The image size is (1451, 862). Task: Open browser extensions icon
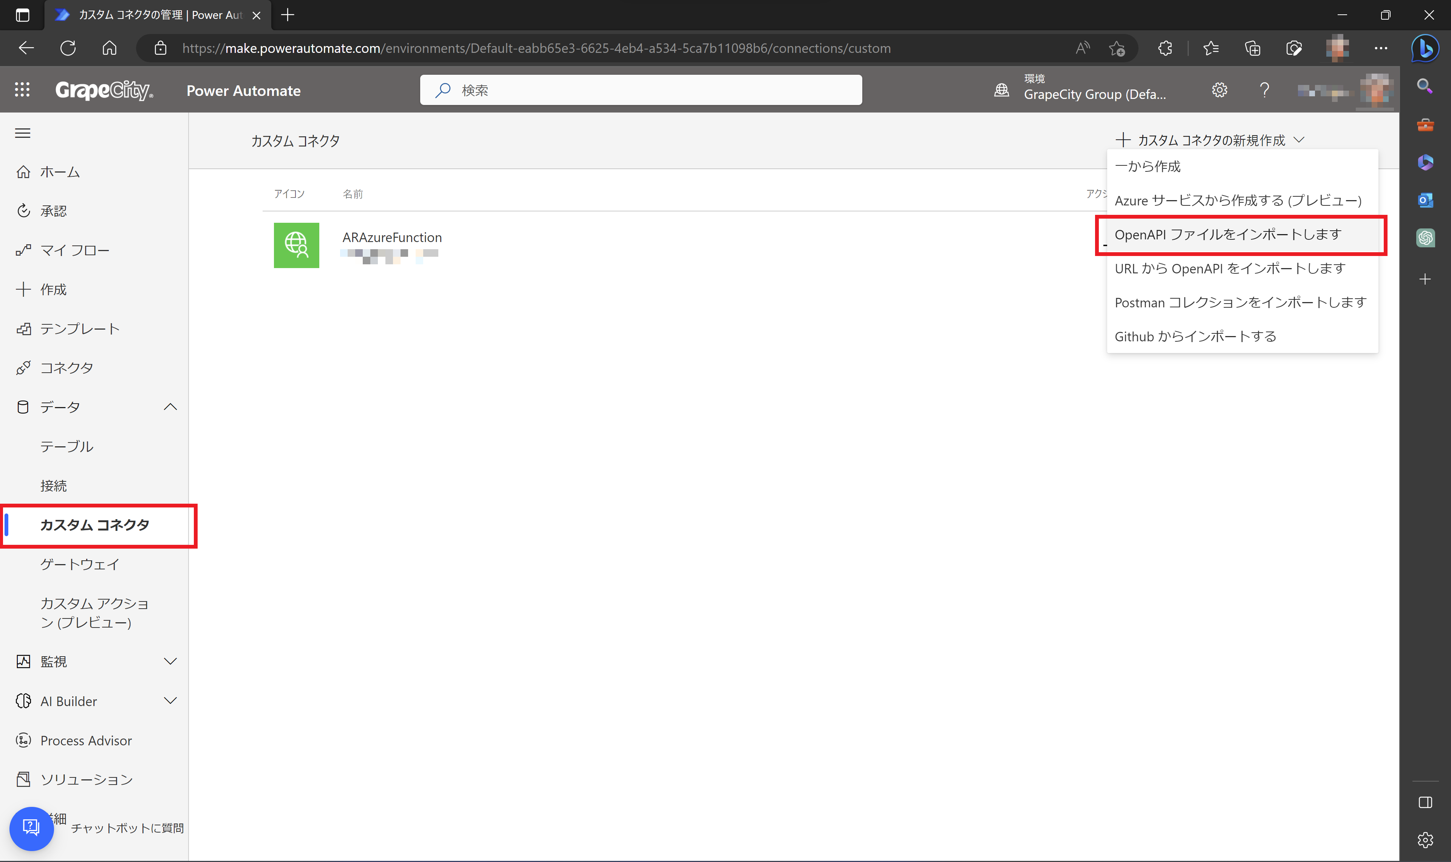tap(1165, 48)
